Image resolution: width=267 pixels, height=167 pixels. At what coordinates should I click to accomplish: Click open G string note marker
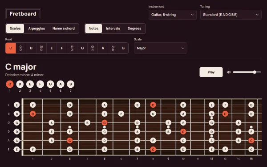[17, 123]
